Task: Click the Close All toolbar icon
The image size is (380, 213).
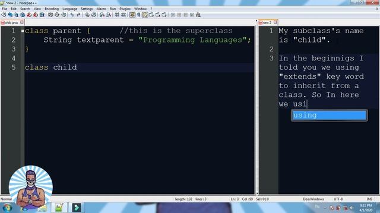Action: (x=36, y=15)
